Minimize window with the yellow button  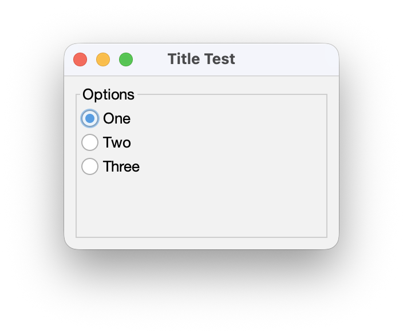pyautogui.click(x=103, y=59)
